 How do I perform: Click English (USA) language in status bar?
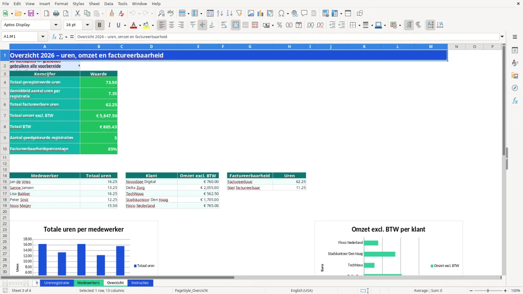[x=302, y=291]
